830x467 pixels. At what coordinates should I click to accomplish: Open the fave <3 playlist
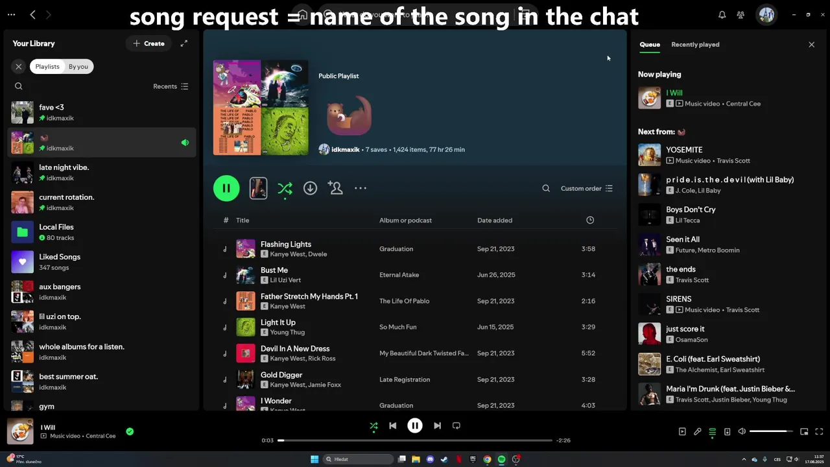click(x=102, y=112)
